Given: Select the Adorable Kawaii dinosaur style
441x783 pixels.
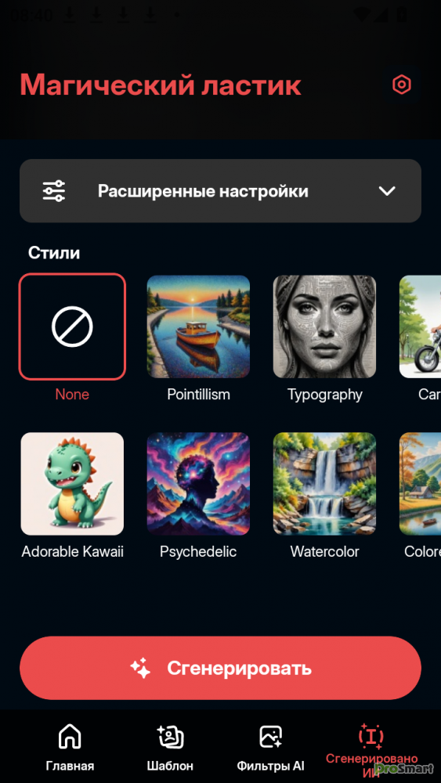Looking at the screenshot, I should pyautogui.click(x=72, y=484).
